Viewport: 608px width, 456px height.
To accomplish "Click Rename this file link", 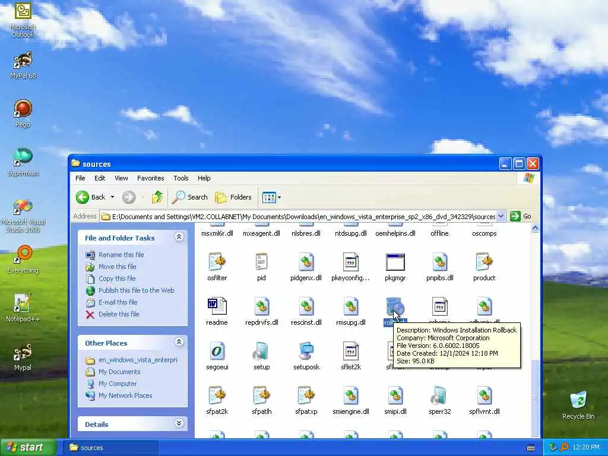I will pos(121,255).
